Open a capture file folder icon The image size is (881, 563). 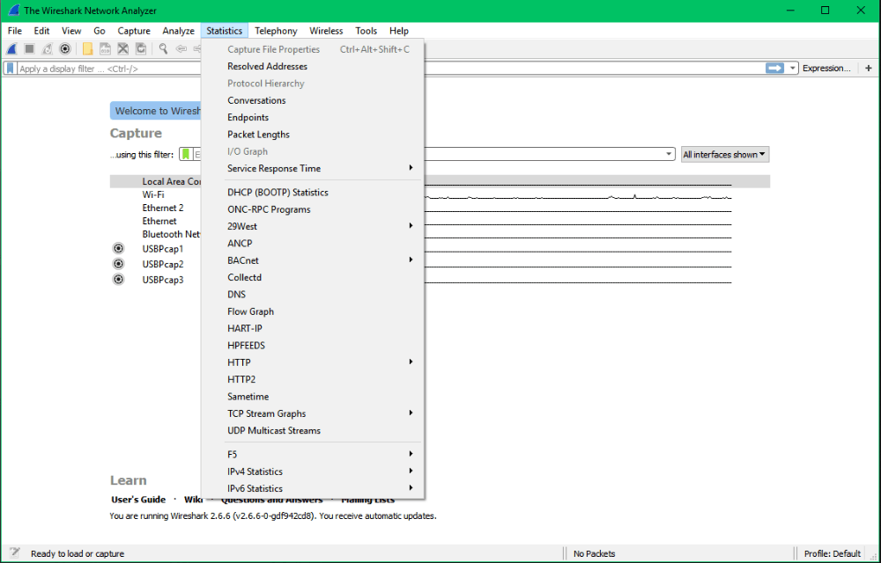(x=87, y=49)
